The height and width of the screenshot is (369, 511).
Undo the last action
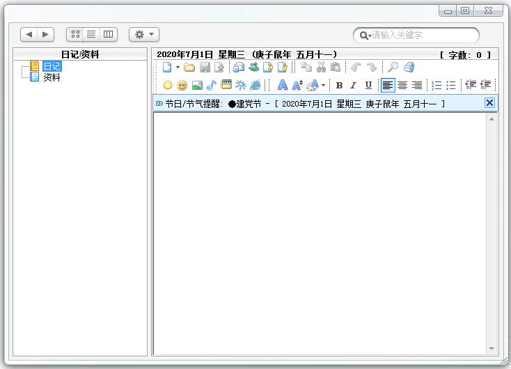click(x=356, y=68)
